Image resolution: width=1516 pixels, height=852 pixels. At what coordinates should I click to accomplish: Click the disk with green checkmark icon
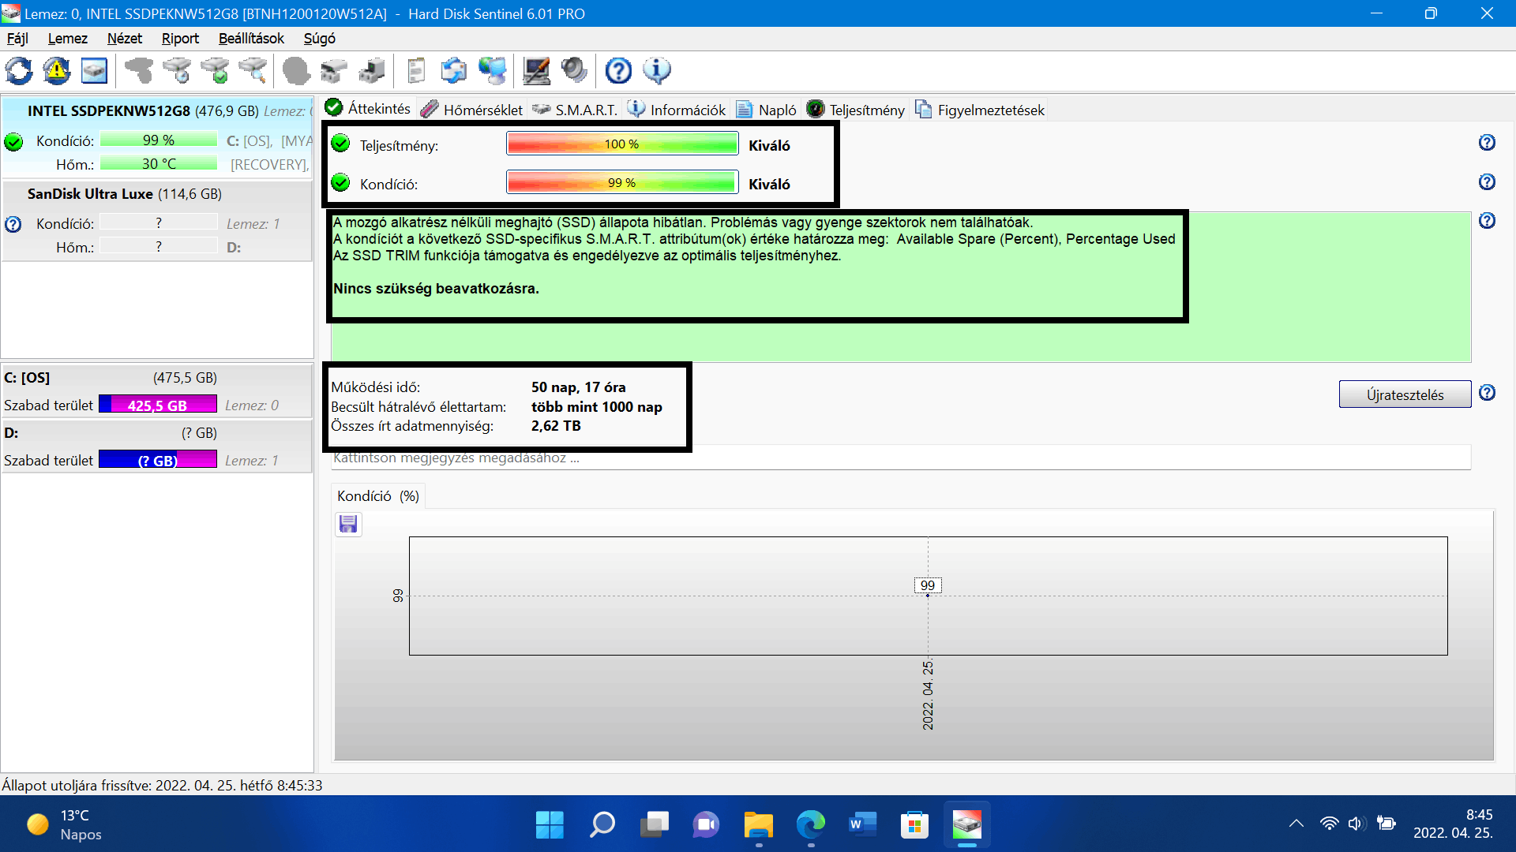click(215, 71)
